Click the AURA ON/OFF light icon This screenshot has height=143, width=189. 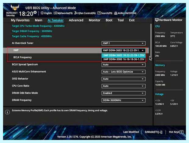(116, 13)
